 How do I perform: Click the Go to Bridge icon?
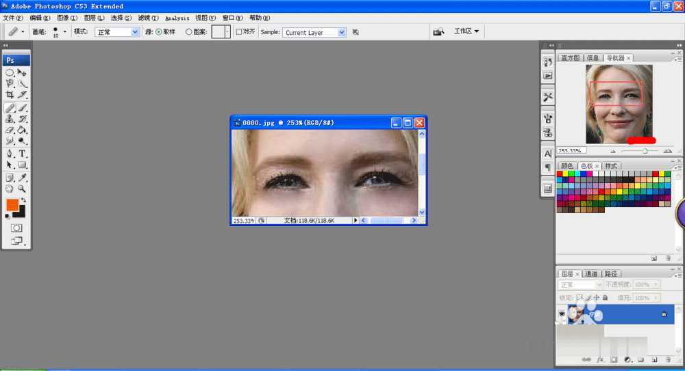click(438, 32)
